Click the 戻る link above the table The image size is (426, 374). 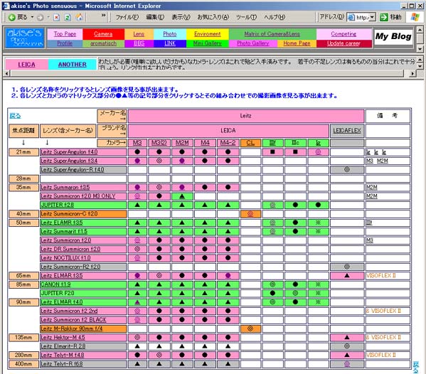pyautogui.click(x=15, y=116)
